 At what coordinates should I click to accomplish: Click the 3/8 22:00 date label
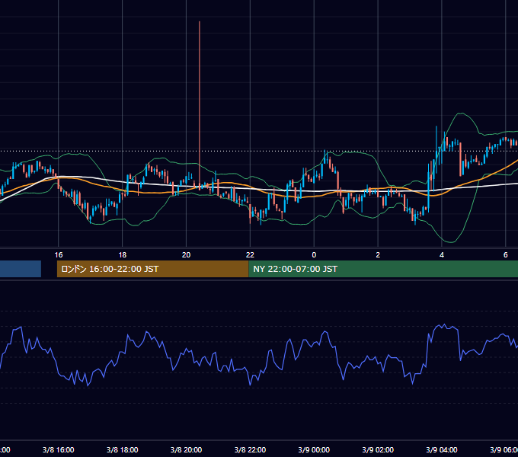(250, 449)
